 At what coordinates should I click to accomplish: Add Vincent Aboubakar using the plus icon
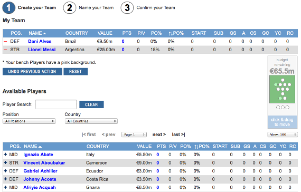[x=5, y=162]
